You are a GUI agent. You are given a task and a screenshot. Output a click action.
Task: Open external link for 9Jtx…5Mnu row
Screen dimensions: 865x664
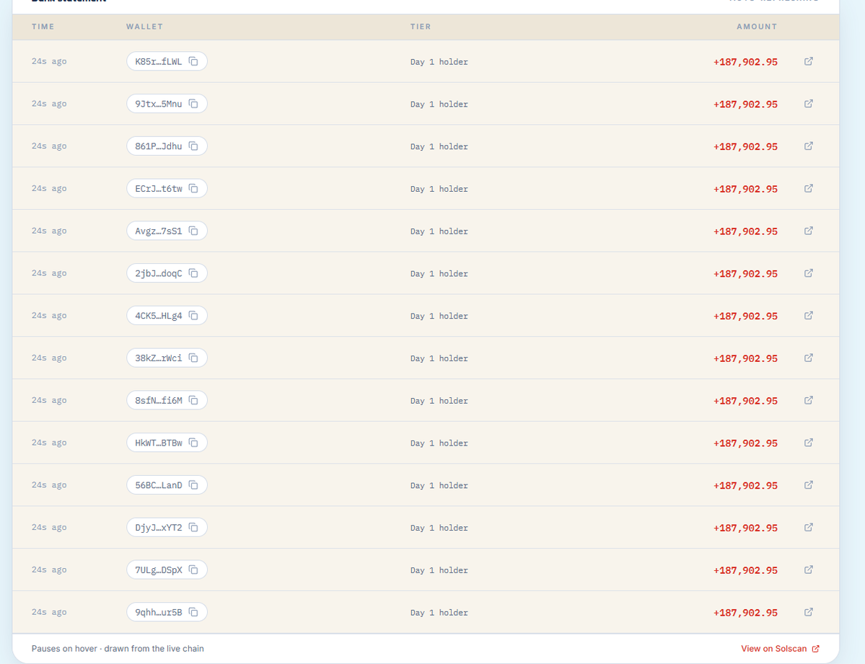809,104
